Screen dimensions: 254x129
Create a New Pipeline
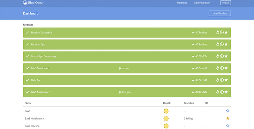pyautogui.click(x=220, y=13)
